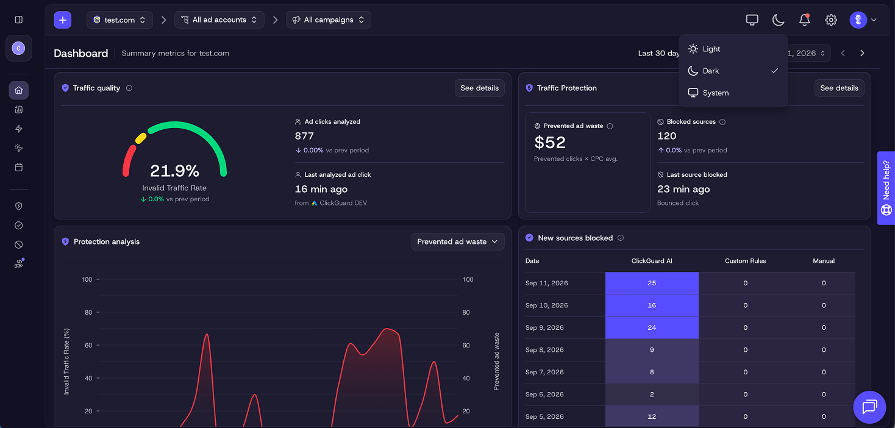
Task: Open the All campaigns dropdown
Action: pyautogui.click(x=329, y=20)
